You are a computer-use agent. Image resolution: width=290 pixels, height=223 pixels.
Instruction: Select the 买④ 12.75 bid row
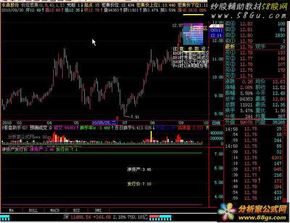(255, 70)
